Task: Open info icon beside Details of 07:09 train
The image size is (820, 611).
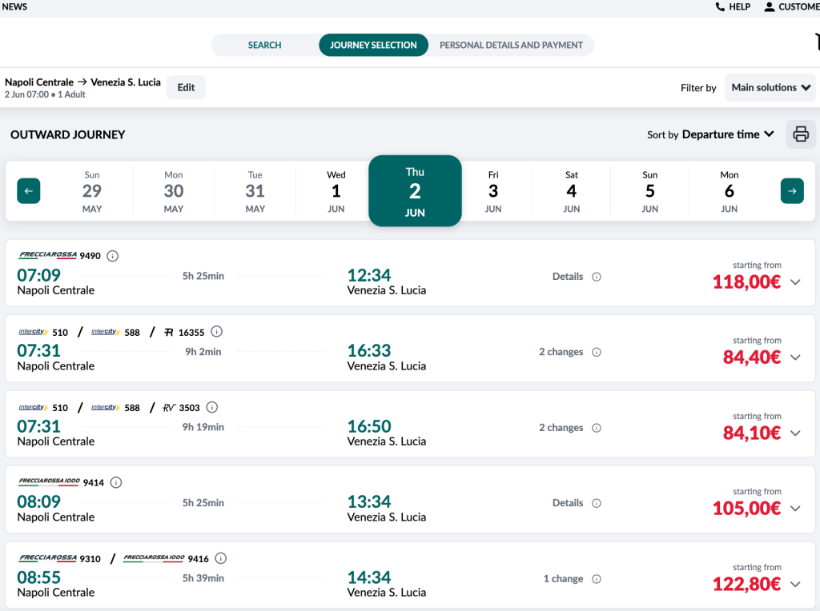Action: point(596,277)
